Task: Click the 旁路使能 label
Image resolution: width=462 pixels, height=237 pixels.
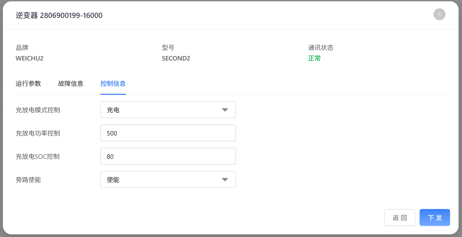Action: [28, 180]
